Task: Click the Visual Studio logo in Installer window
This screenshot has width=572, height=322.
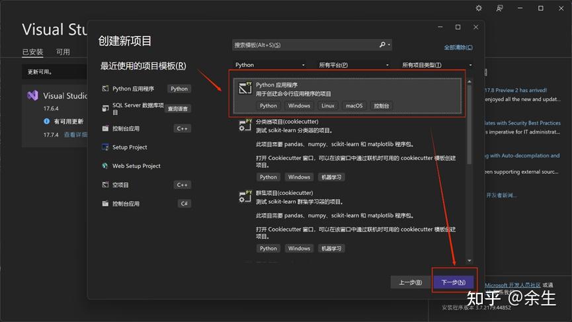Action: [x=32, y=95]
